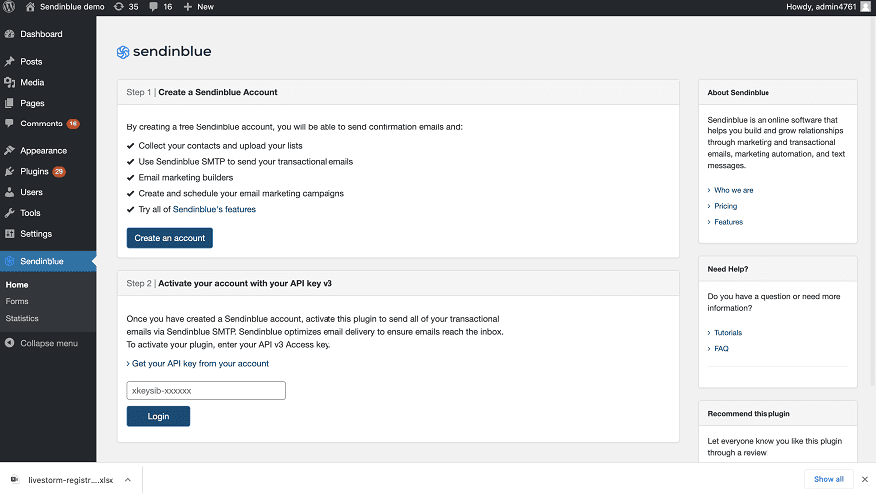Open the Pages menu

coord(32,103)
